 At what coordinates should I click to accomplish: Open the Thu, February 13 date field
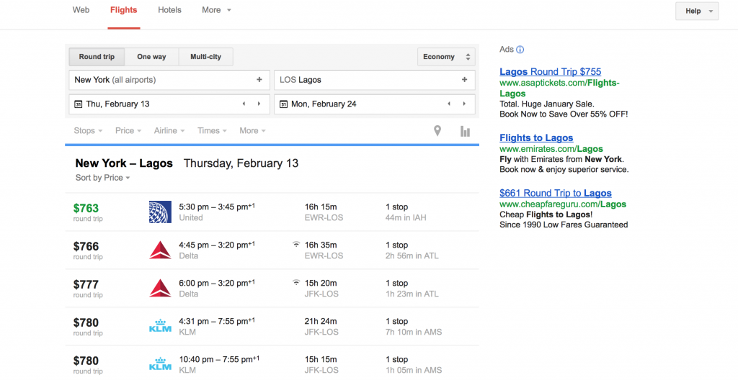click(169, 104)
